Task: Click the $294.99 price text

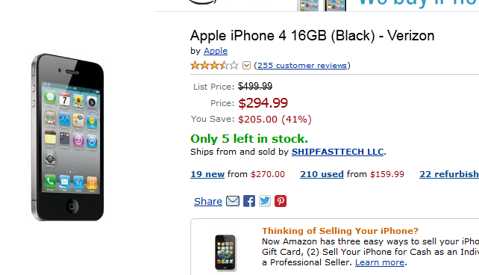Action: point(263,103)
